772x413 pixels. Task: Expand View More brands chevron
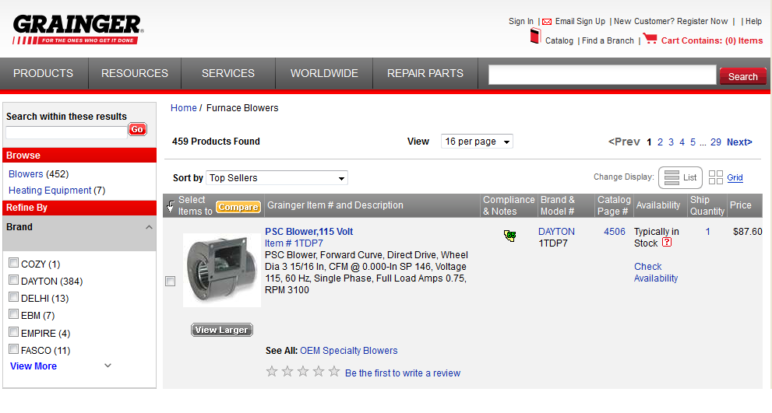[x=108, y=366]
